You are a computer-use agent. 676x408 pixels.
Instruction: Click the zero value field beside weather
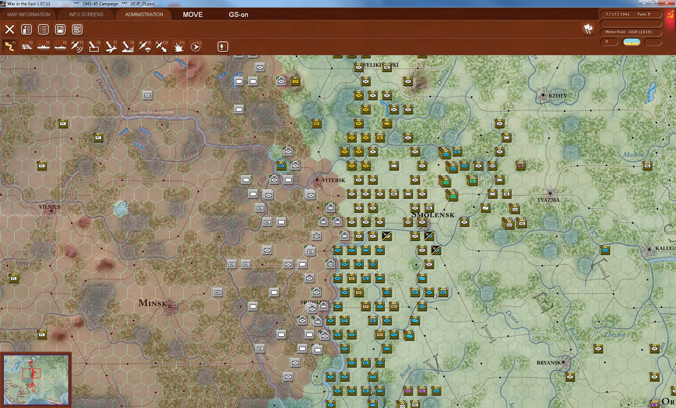point(609,42)
